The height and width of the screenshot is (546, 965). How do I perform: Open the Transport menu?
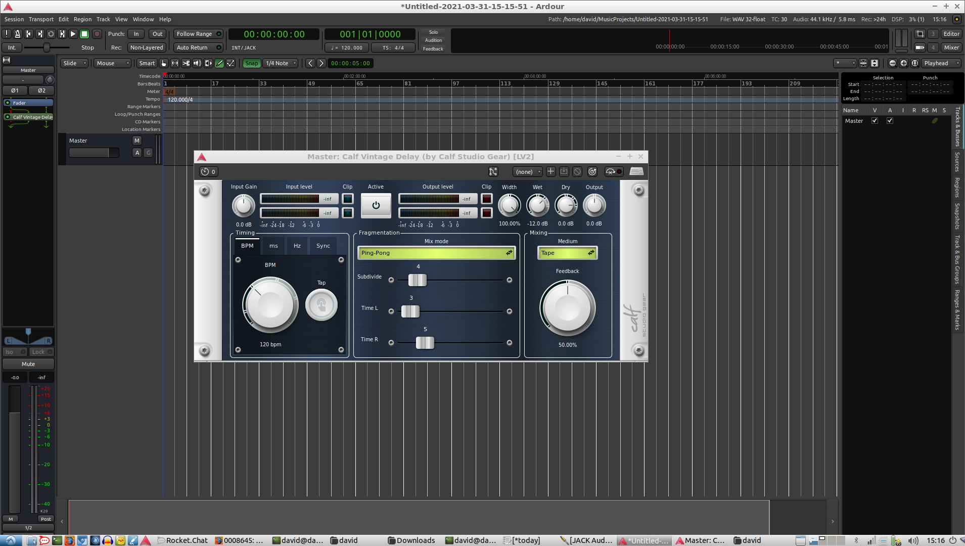click(41, 19)
